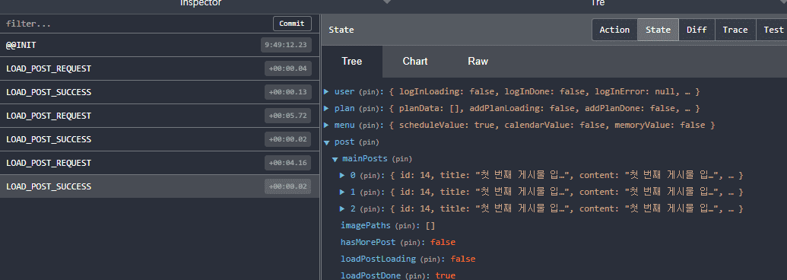787x280 pixels.
Task: Select LOAD_POST_REQUEST action at +00:05.72
Action: [159, 116]
